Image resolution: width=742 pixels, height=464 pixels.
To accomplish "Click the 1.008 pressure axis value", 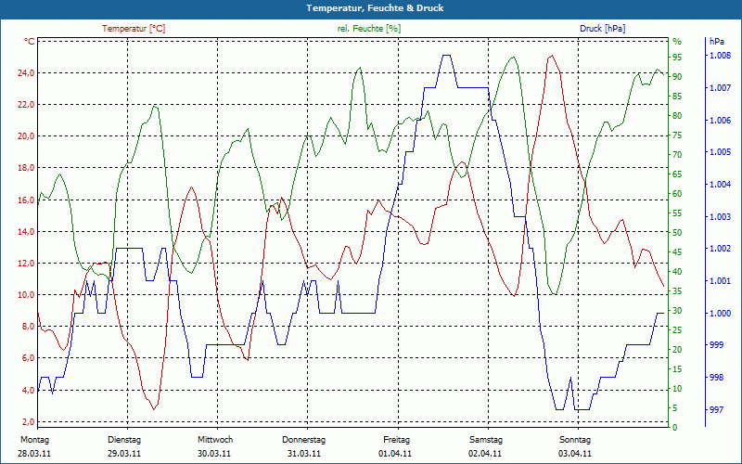I will (720, 56).
